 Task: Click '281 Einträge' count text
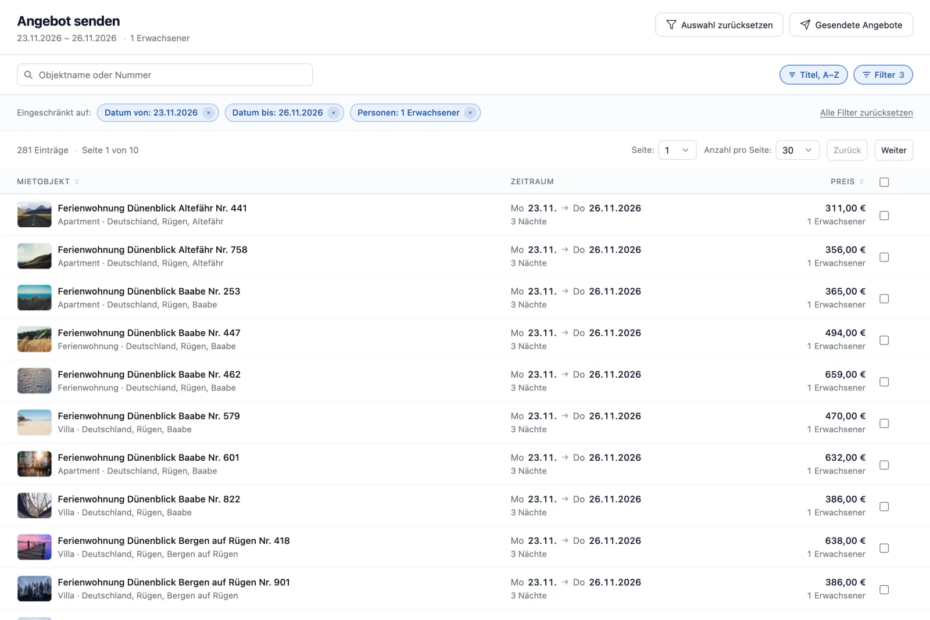coord(42,150)
